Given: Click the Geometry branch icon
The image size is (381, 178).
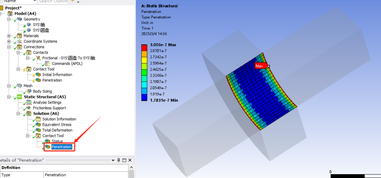Looking at the screenshot, I should pyautogui.click(x=20, y=19).
